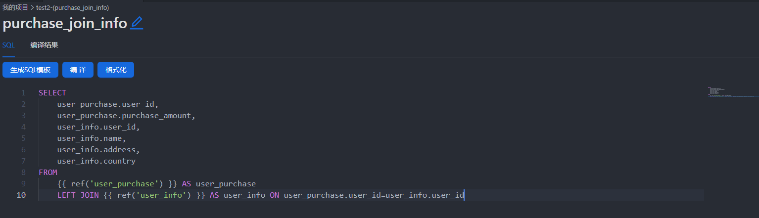Open the 编译结果 tab

coord(44,45)
